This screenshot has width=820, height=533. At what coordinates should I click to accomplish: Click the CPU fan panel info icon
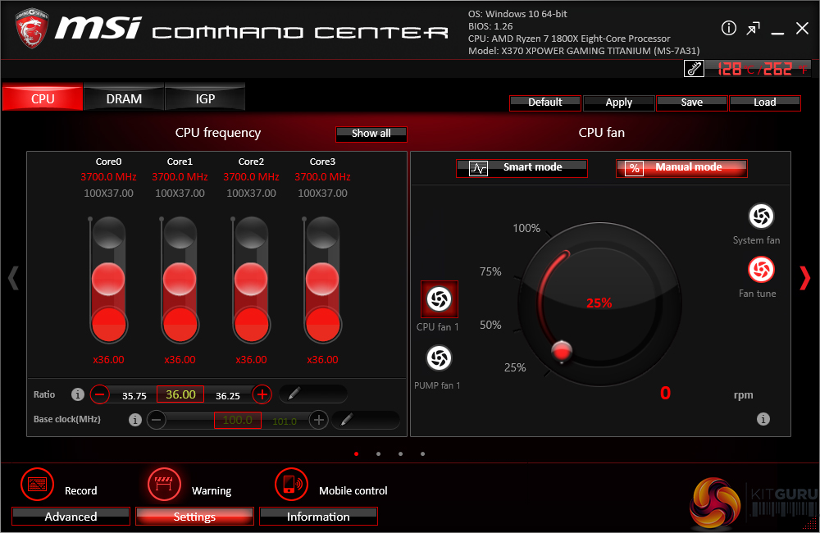pyautogui.click(x=763, y=419)
